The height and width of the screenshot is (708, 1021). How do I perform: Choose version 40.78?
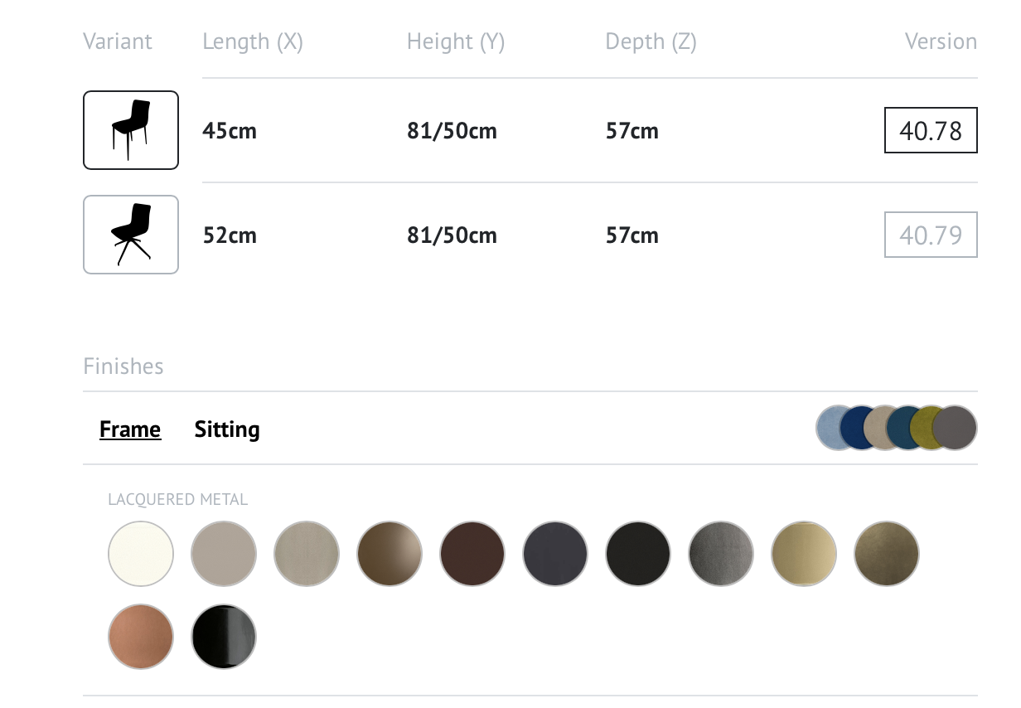click(931, 130)
